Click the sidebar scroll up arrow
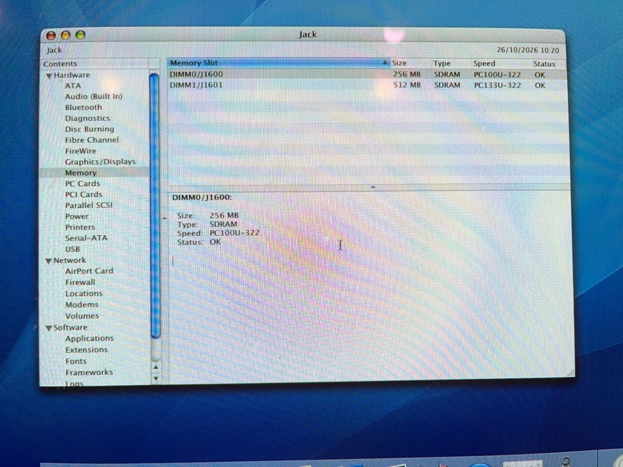The width and height of the screenshot is (623, 467). 156,367
